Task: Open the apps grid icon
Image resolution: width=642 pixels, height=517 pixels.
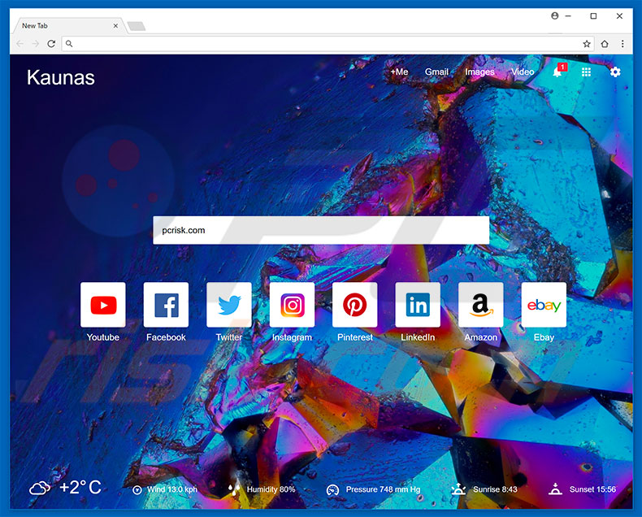Action: (586, 72)
